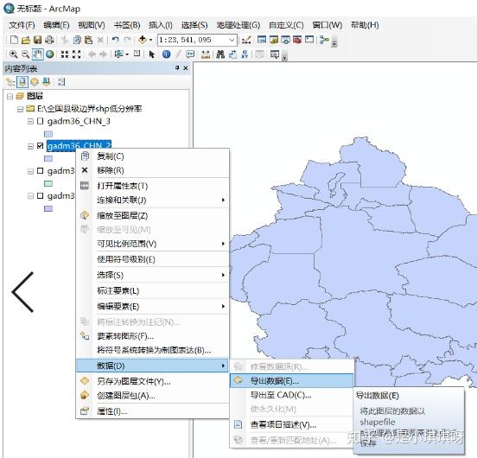Image resolution: width=477 pixels, height=458 pixels.
Task: Undo the last action
Action: [115, 40]
